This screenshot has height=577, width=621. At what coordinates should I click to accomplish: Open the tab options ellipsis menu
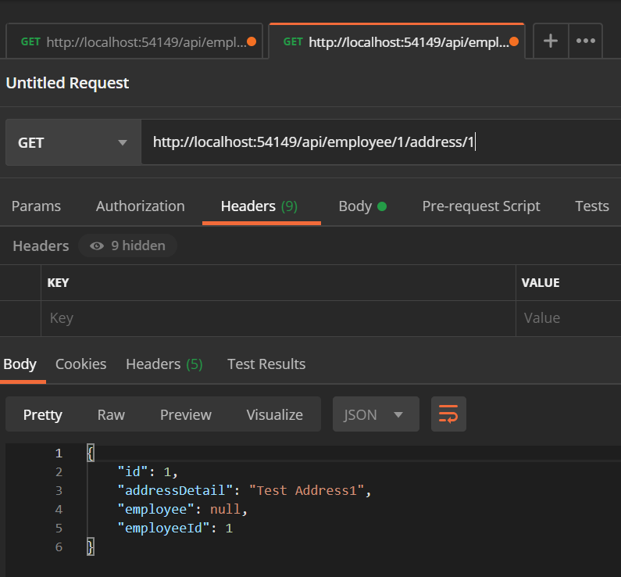[585, 41]
